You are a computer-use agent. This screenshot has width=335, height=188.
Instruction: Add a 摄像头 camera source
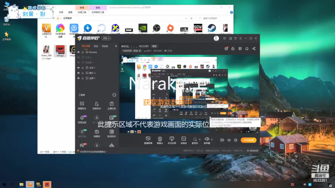click(160, 140)
